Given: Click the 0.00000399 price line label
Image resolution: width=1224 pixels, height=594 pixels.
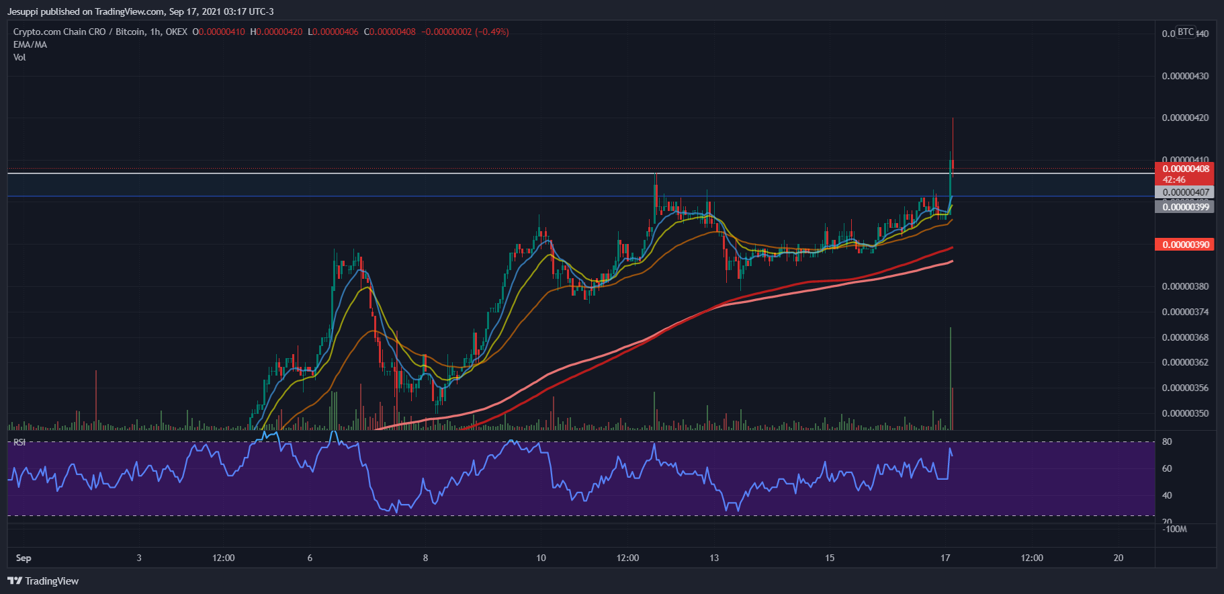Looking at the screenshot, I should click(x=1185, y=207).
